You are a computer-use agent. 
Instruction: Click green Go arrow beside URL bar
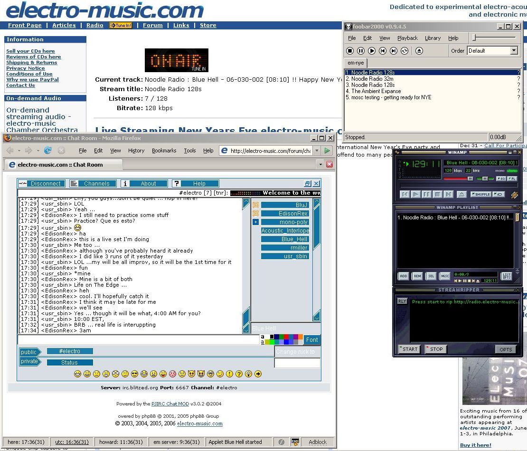tap(327, 150)
